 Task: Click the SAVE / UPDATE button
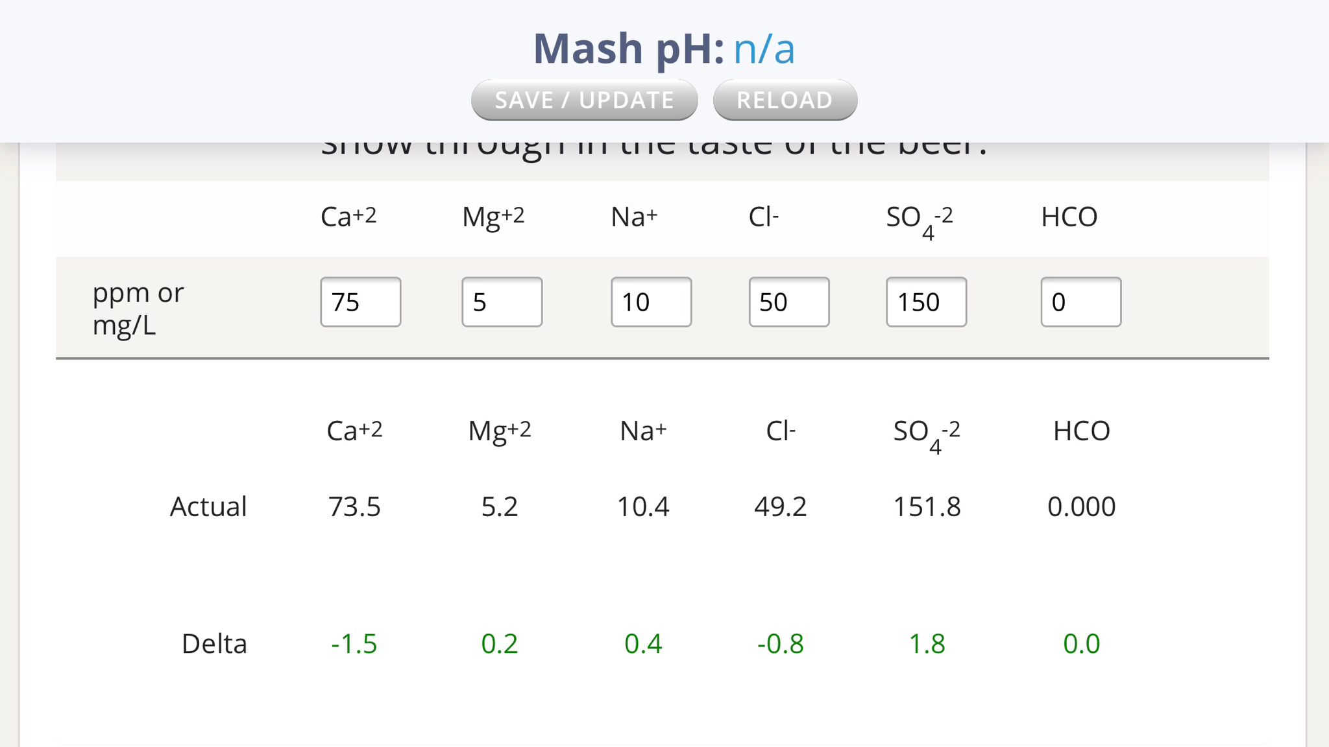click(584, 100)
